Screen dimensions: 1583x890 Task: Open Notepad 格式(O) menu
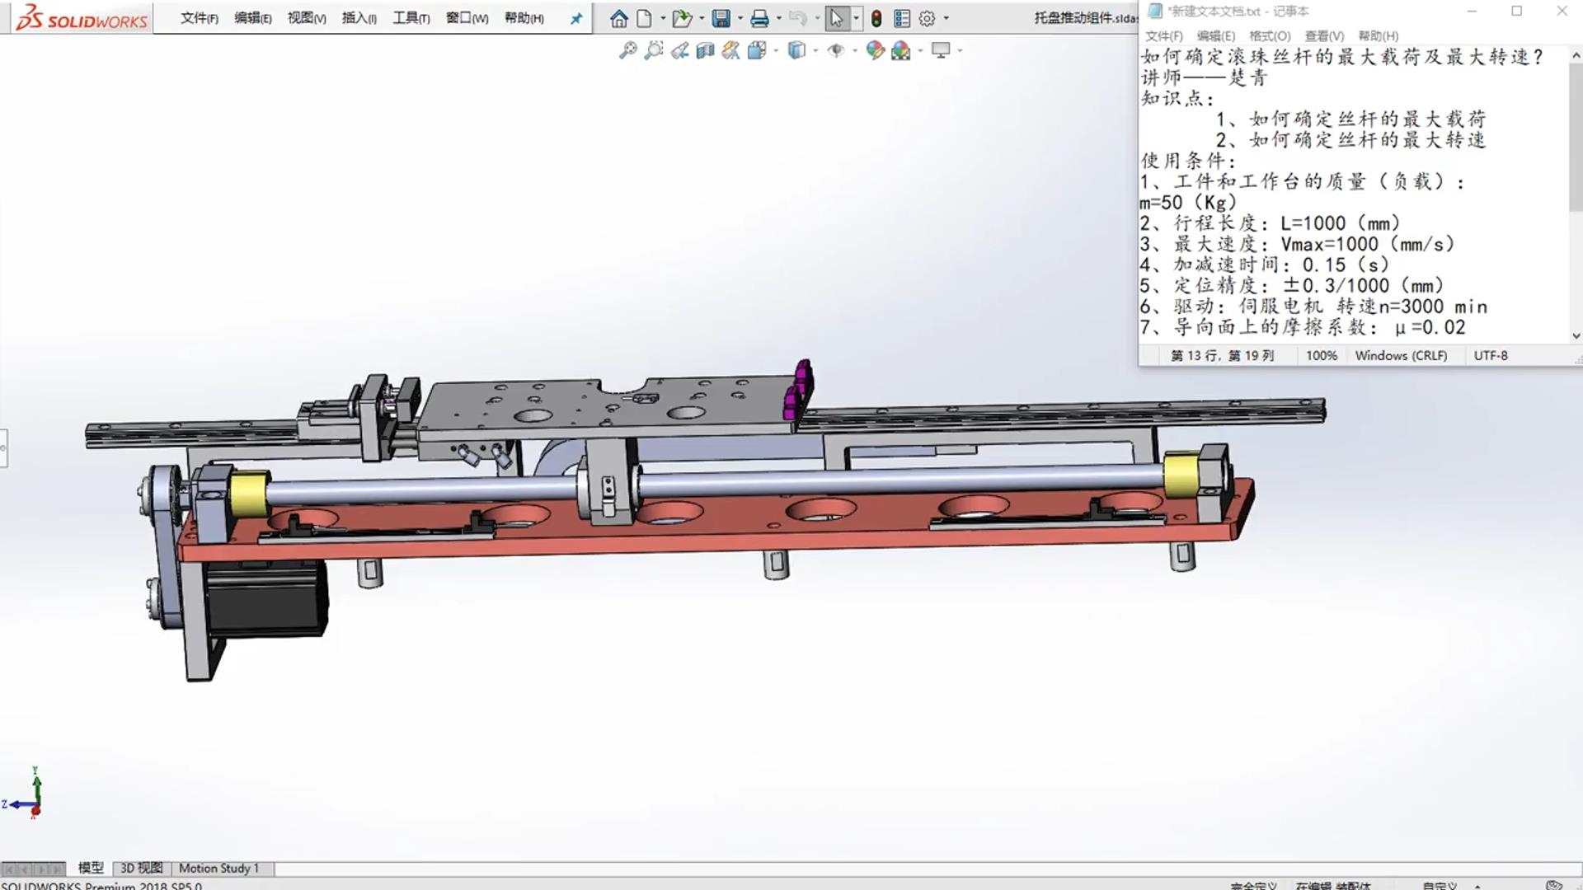pos(1270,36)
